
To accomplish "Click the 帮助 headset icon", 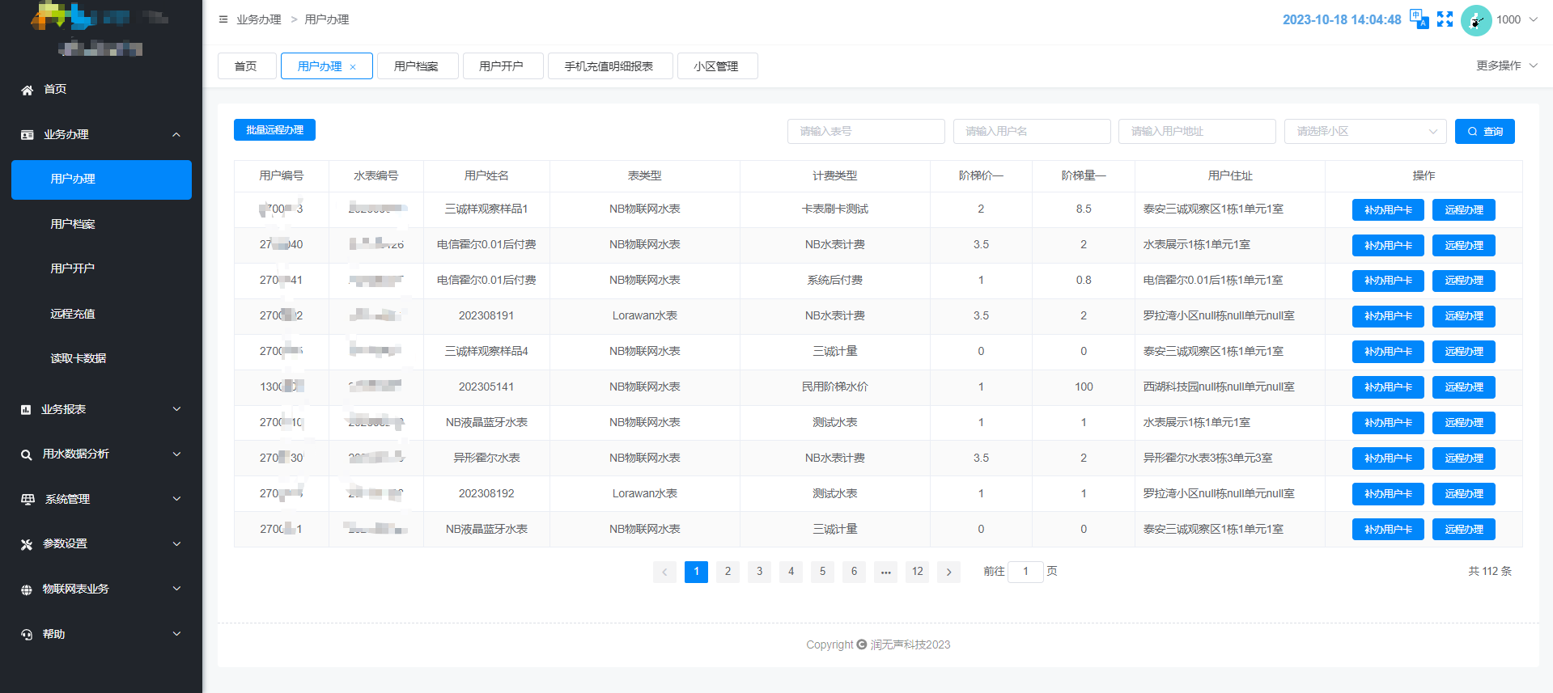I will pyautogui.click(x=27, y=635).
